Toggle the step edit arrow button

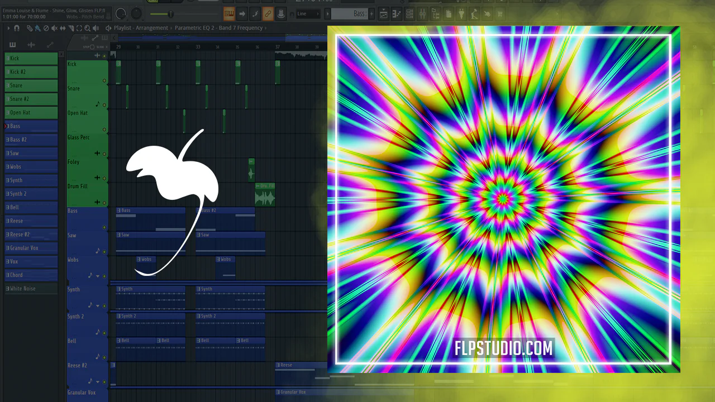click(242, 13)
